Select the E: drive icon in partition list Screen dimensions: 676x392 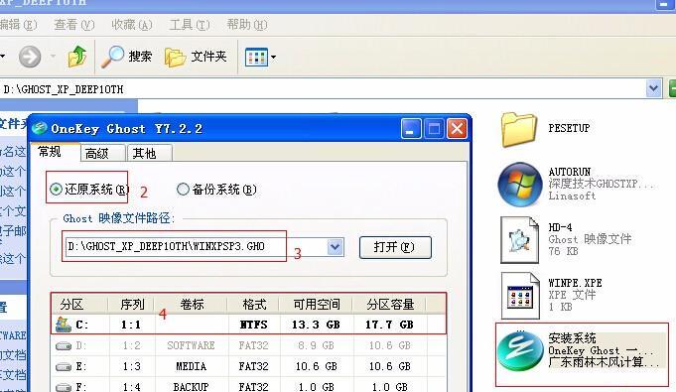pos(64,366)
